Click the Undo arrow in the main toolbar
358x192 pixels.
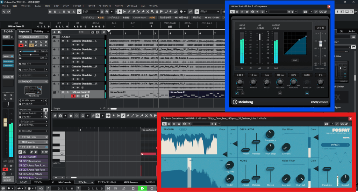click(x=4, y=12)
